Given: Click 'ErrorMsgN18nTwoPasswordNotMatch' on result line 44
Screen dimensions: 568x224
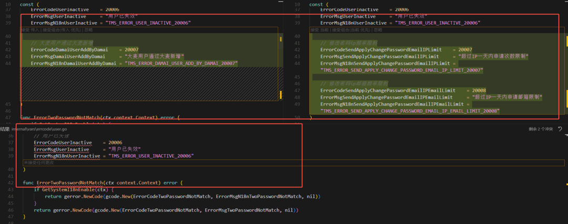Looking at the screenshot, I should (x=259, y=197).
